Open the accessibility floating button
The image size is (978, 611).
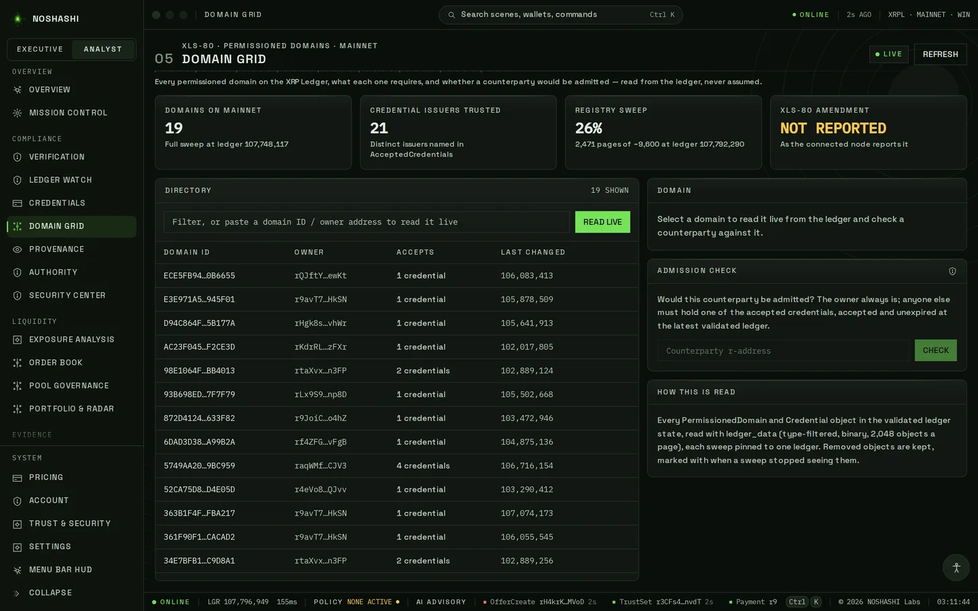pos(956,568)
